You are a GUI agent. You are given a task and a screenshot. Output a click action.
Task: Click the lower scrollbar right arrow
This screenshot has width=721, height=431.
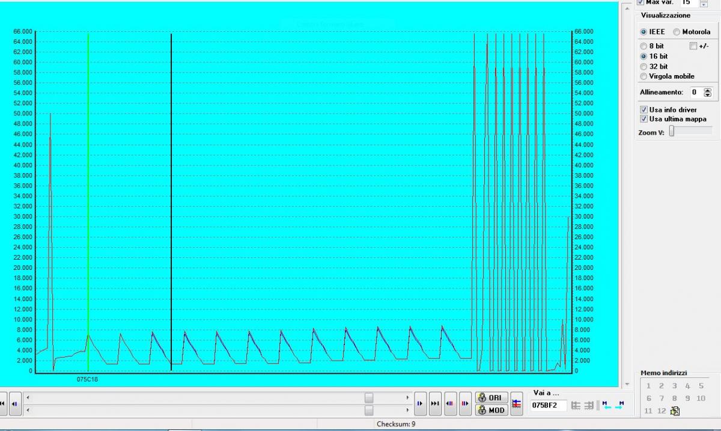408,410
